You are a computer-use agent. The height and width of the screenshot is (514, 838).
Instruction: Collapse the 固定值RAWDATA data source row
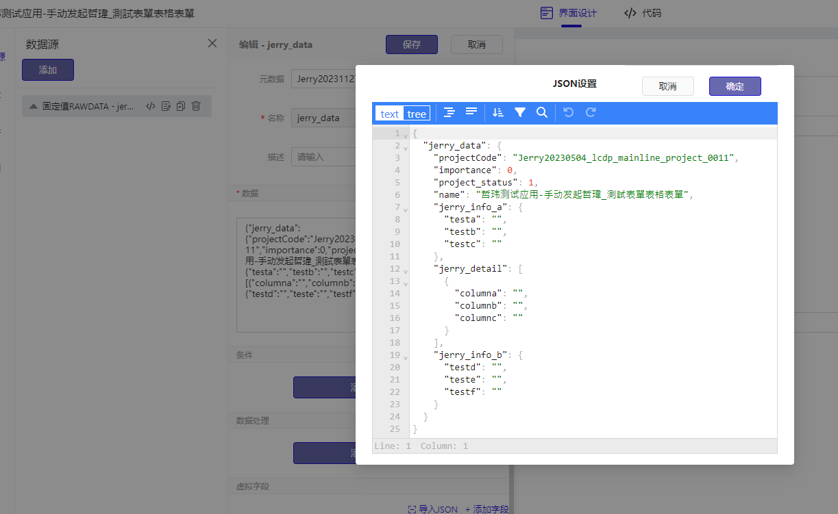33,106
